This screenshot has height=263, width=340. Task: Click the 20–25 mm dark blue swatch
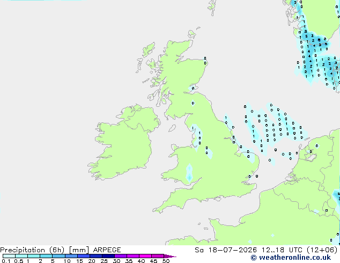[95, 256]
